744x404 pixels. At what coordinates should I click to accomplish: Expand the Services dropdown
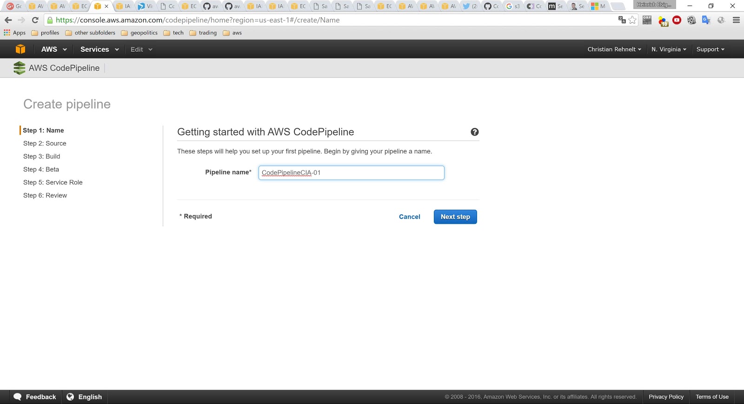(100, 49)
